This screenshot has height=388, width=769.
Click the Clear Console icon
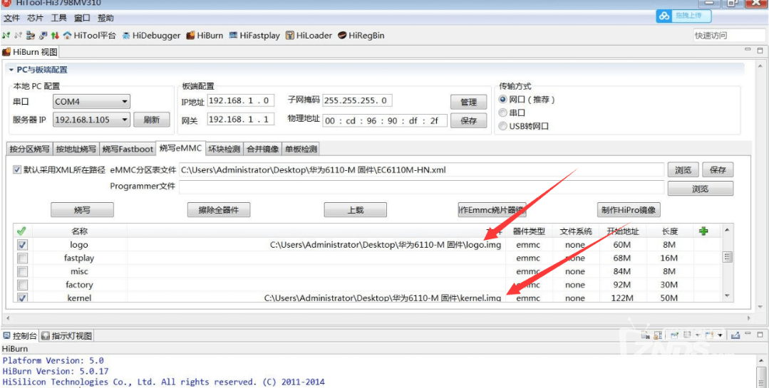point(646,335)
